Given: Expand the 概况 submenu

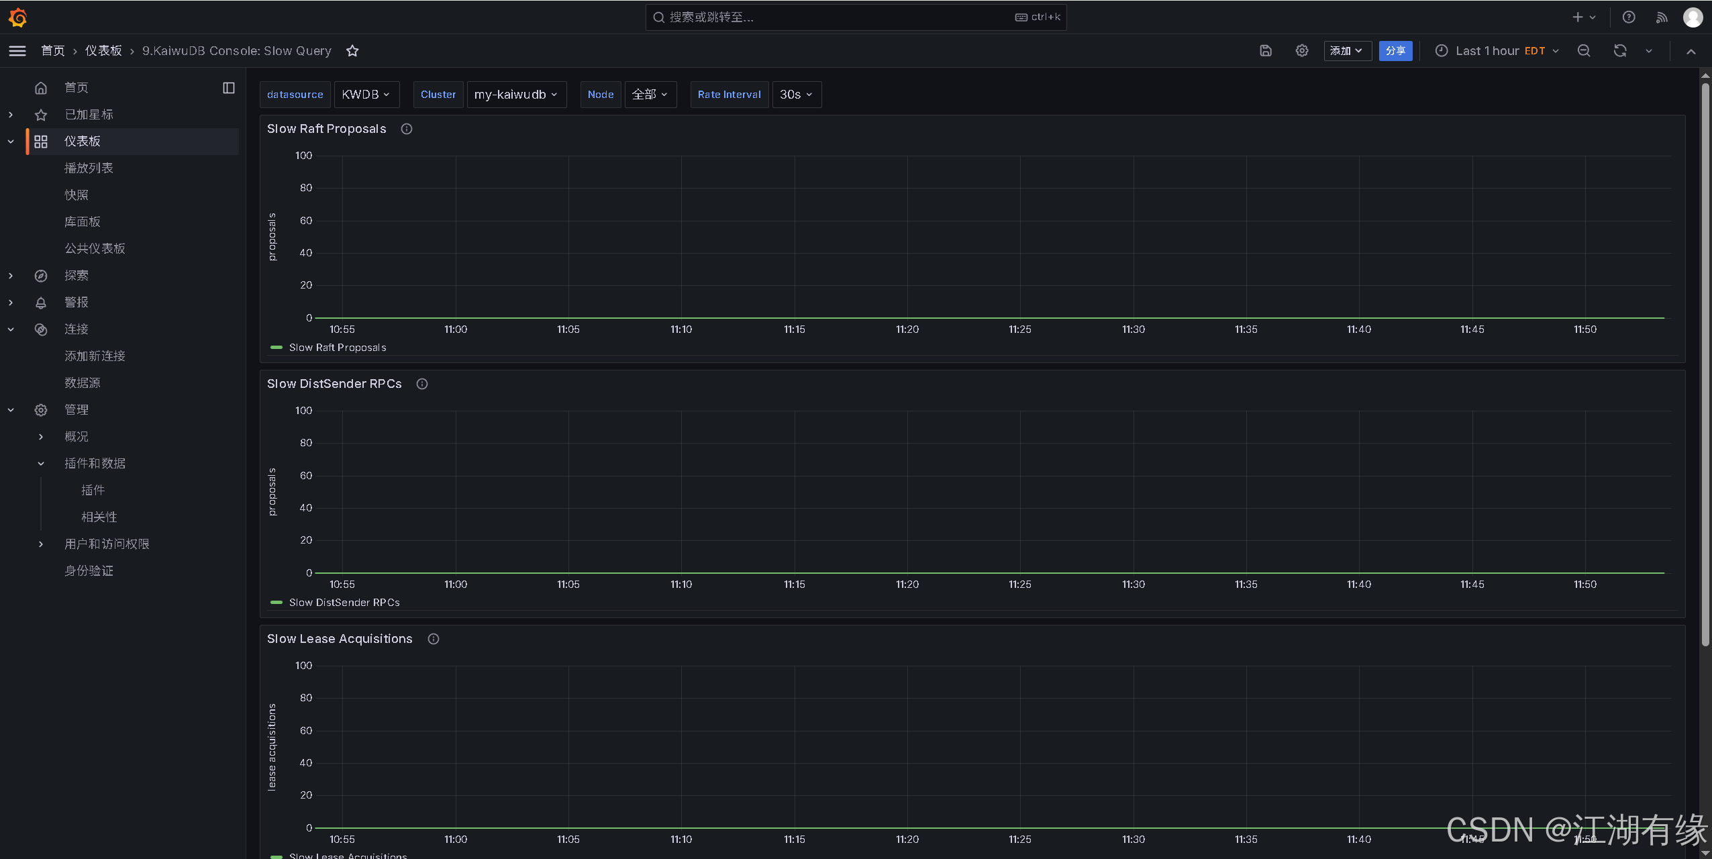Looking at the screenshot, I should [x=41, y=437].
